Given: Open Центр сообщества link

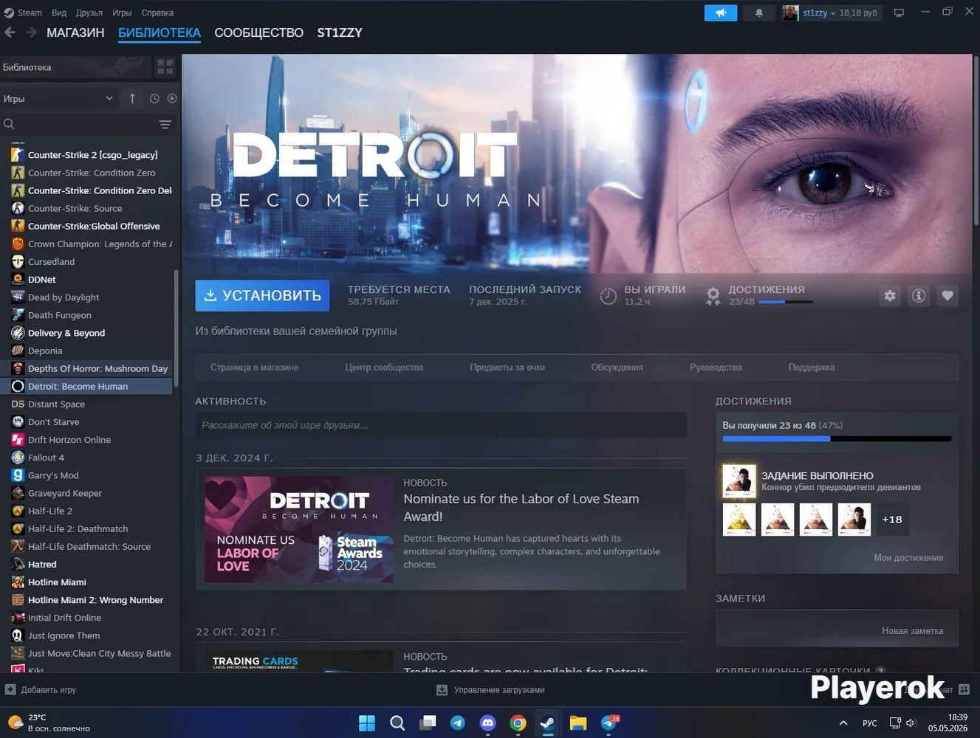Looking at the screenshot, I should click(x=384, y=367).
